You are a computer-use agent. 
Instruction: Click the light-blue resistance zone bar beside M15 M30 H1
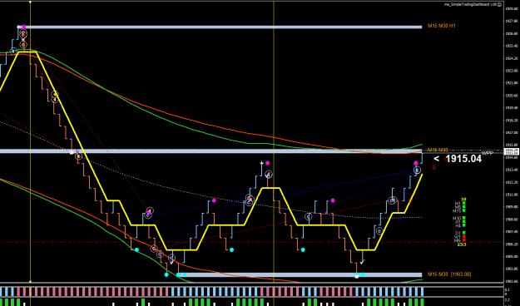220,27
